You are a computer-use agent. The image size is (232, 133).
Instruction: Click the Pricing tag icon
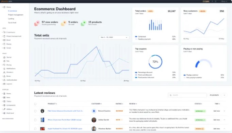click(4, 65)
